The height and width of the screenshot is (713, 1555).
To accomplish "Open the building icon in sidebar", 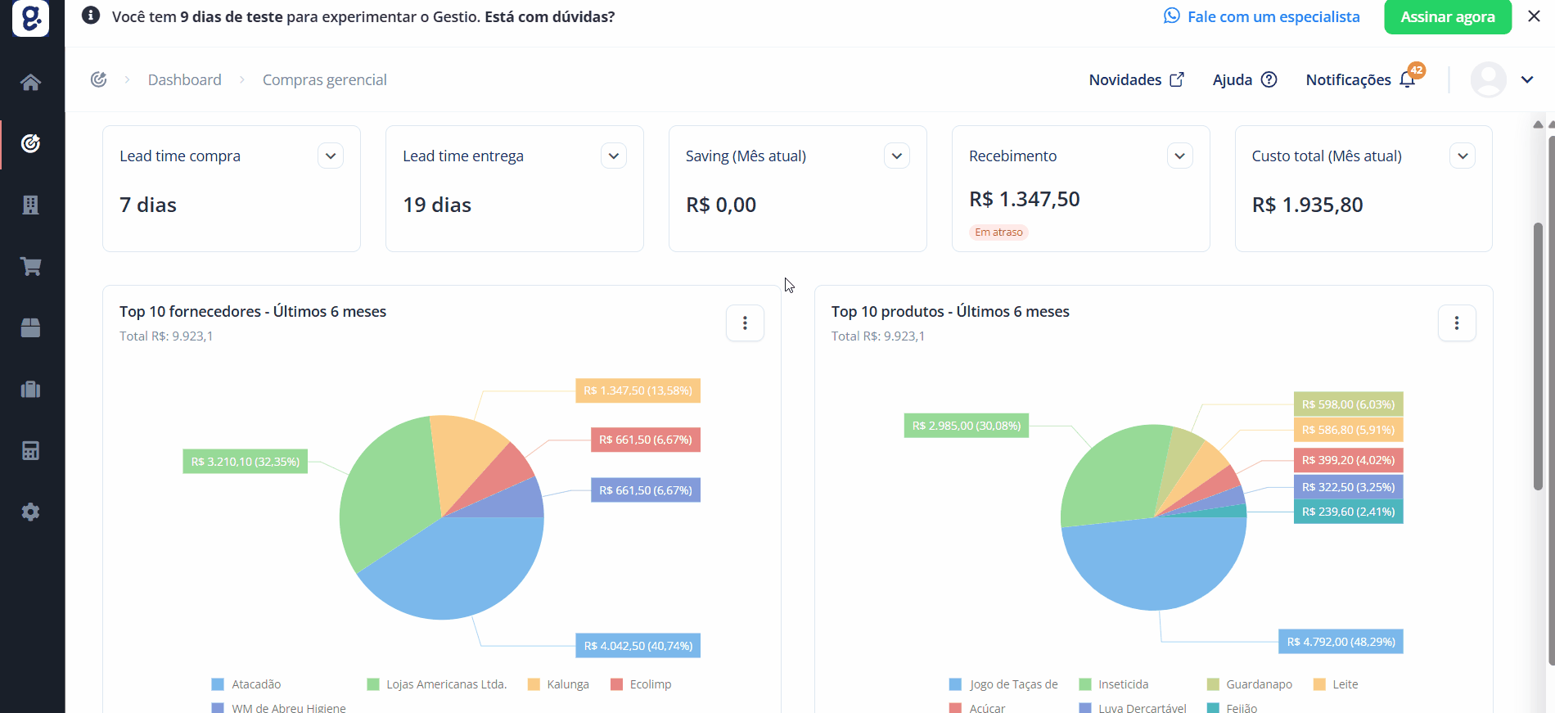I will [x=30, y=205].
